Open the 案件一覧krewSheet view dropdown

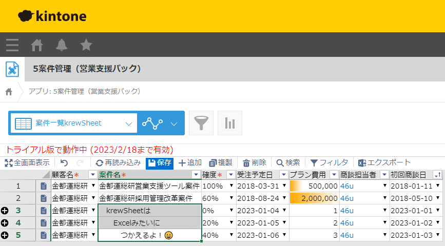(x=74, y=123)
